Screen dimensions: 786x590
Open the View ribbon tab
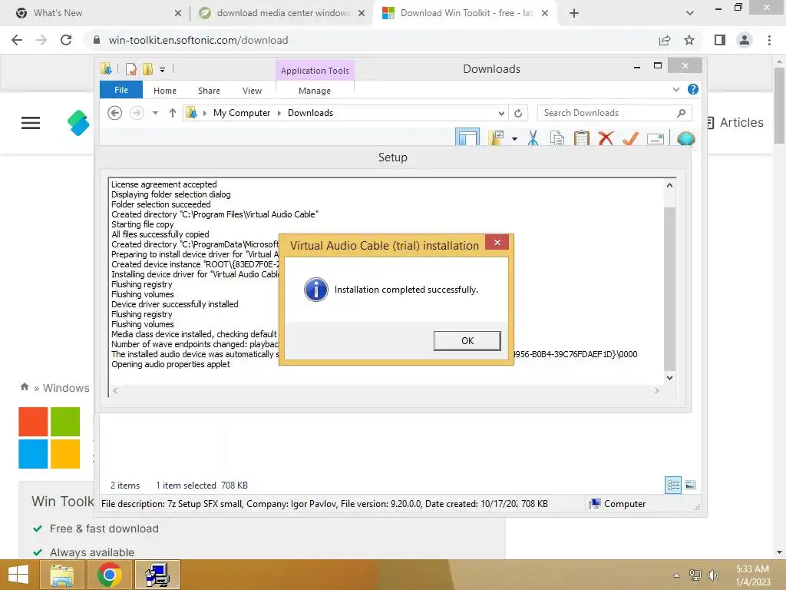(x=252, y=91)
